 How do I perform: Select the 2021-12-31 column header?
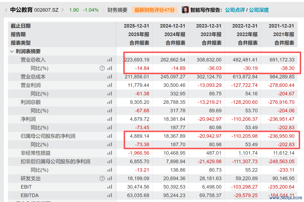click(x=281, y=26)
